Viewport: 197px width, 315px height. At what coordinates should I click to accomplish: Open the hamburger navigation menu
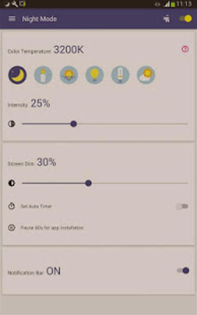point(12,19)
